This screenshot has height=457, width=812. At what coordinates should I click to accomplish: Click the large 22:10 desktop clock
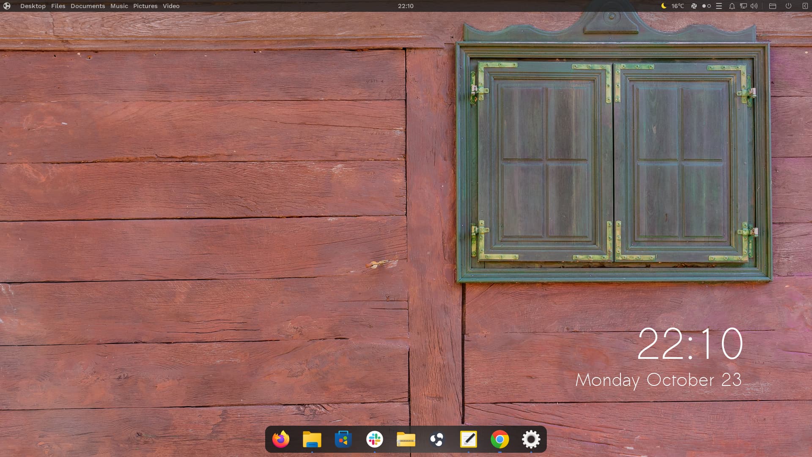[x=690, y=344]
